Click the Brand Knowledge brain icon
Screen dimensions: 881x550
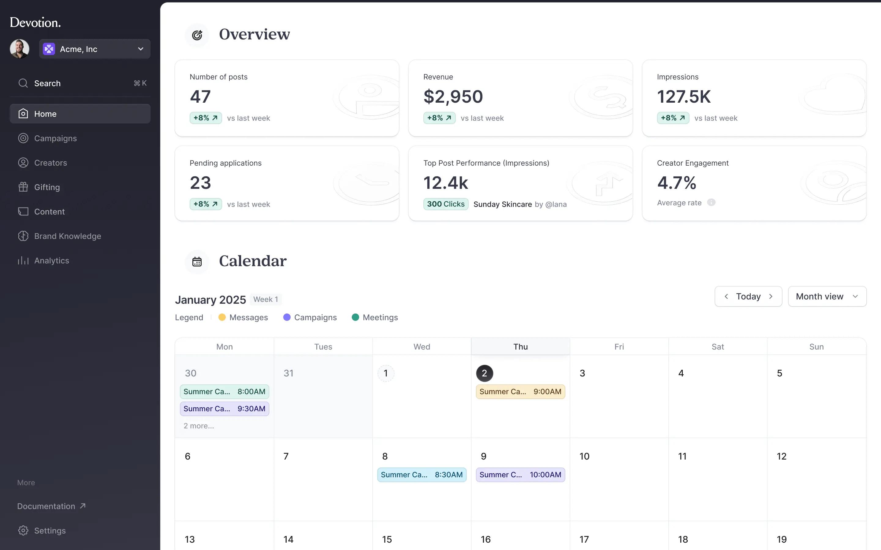coord(23,236)
